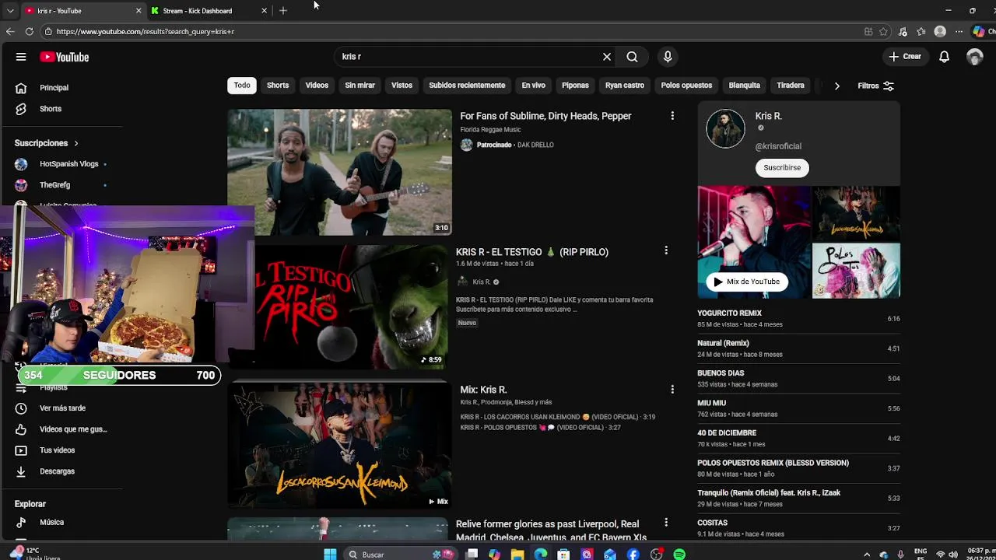Open Spotify from the taskbar
This screenshot has width=996, height=560.
pos(679,555)
